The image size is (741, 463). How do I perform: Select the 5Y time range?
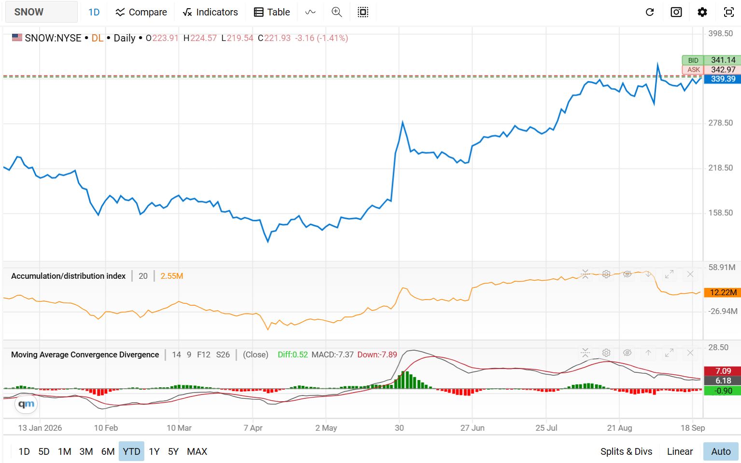[x=173, y=451]
